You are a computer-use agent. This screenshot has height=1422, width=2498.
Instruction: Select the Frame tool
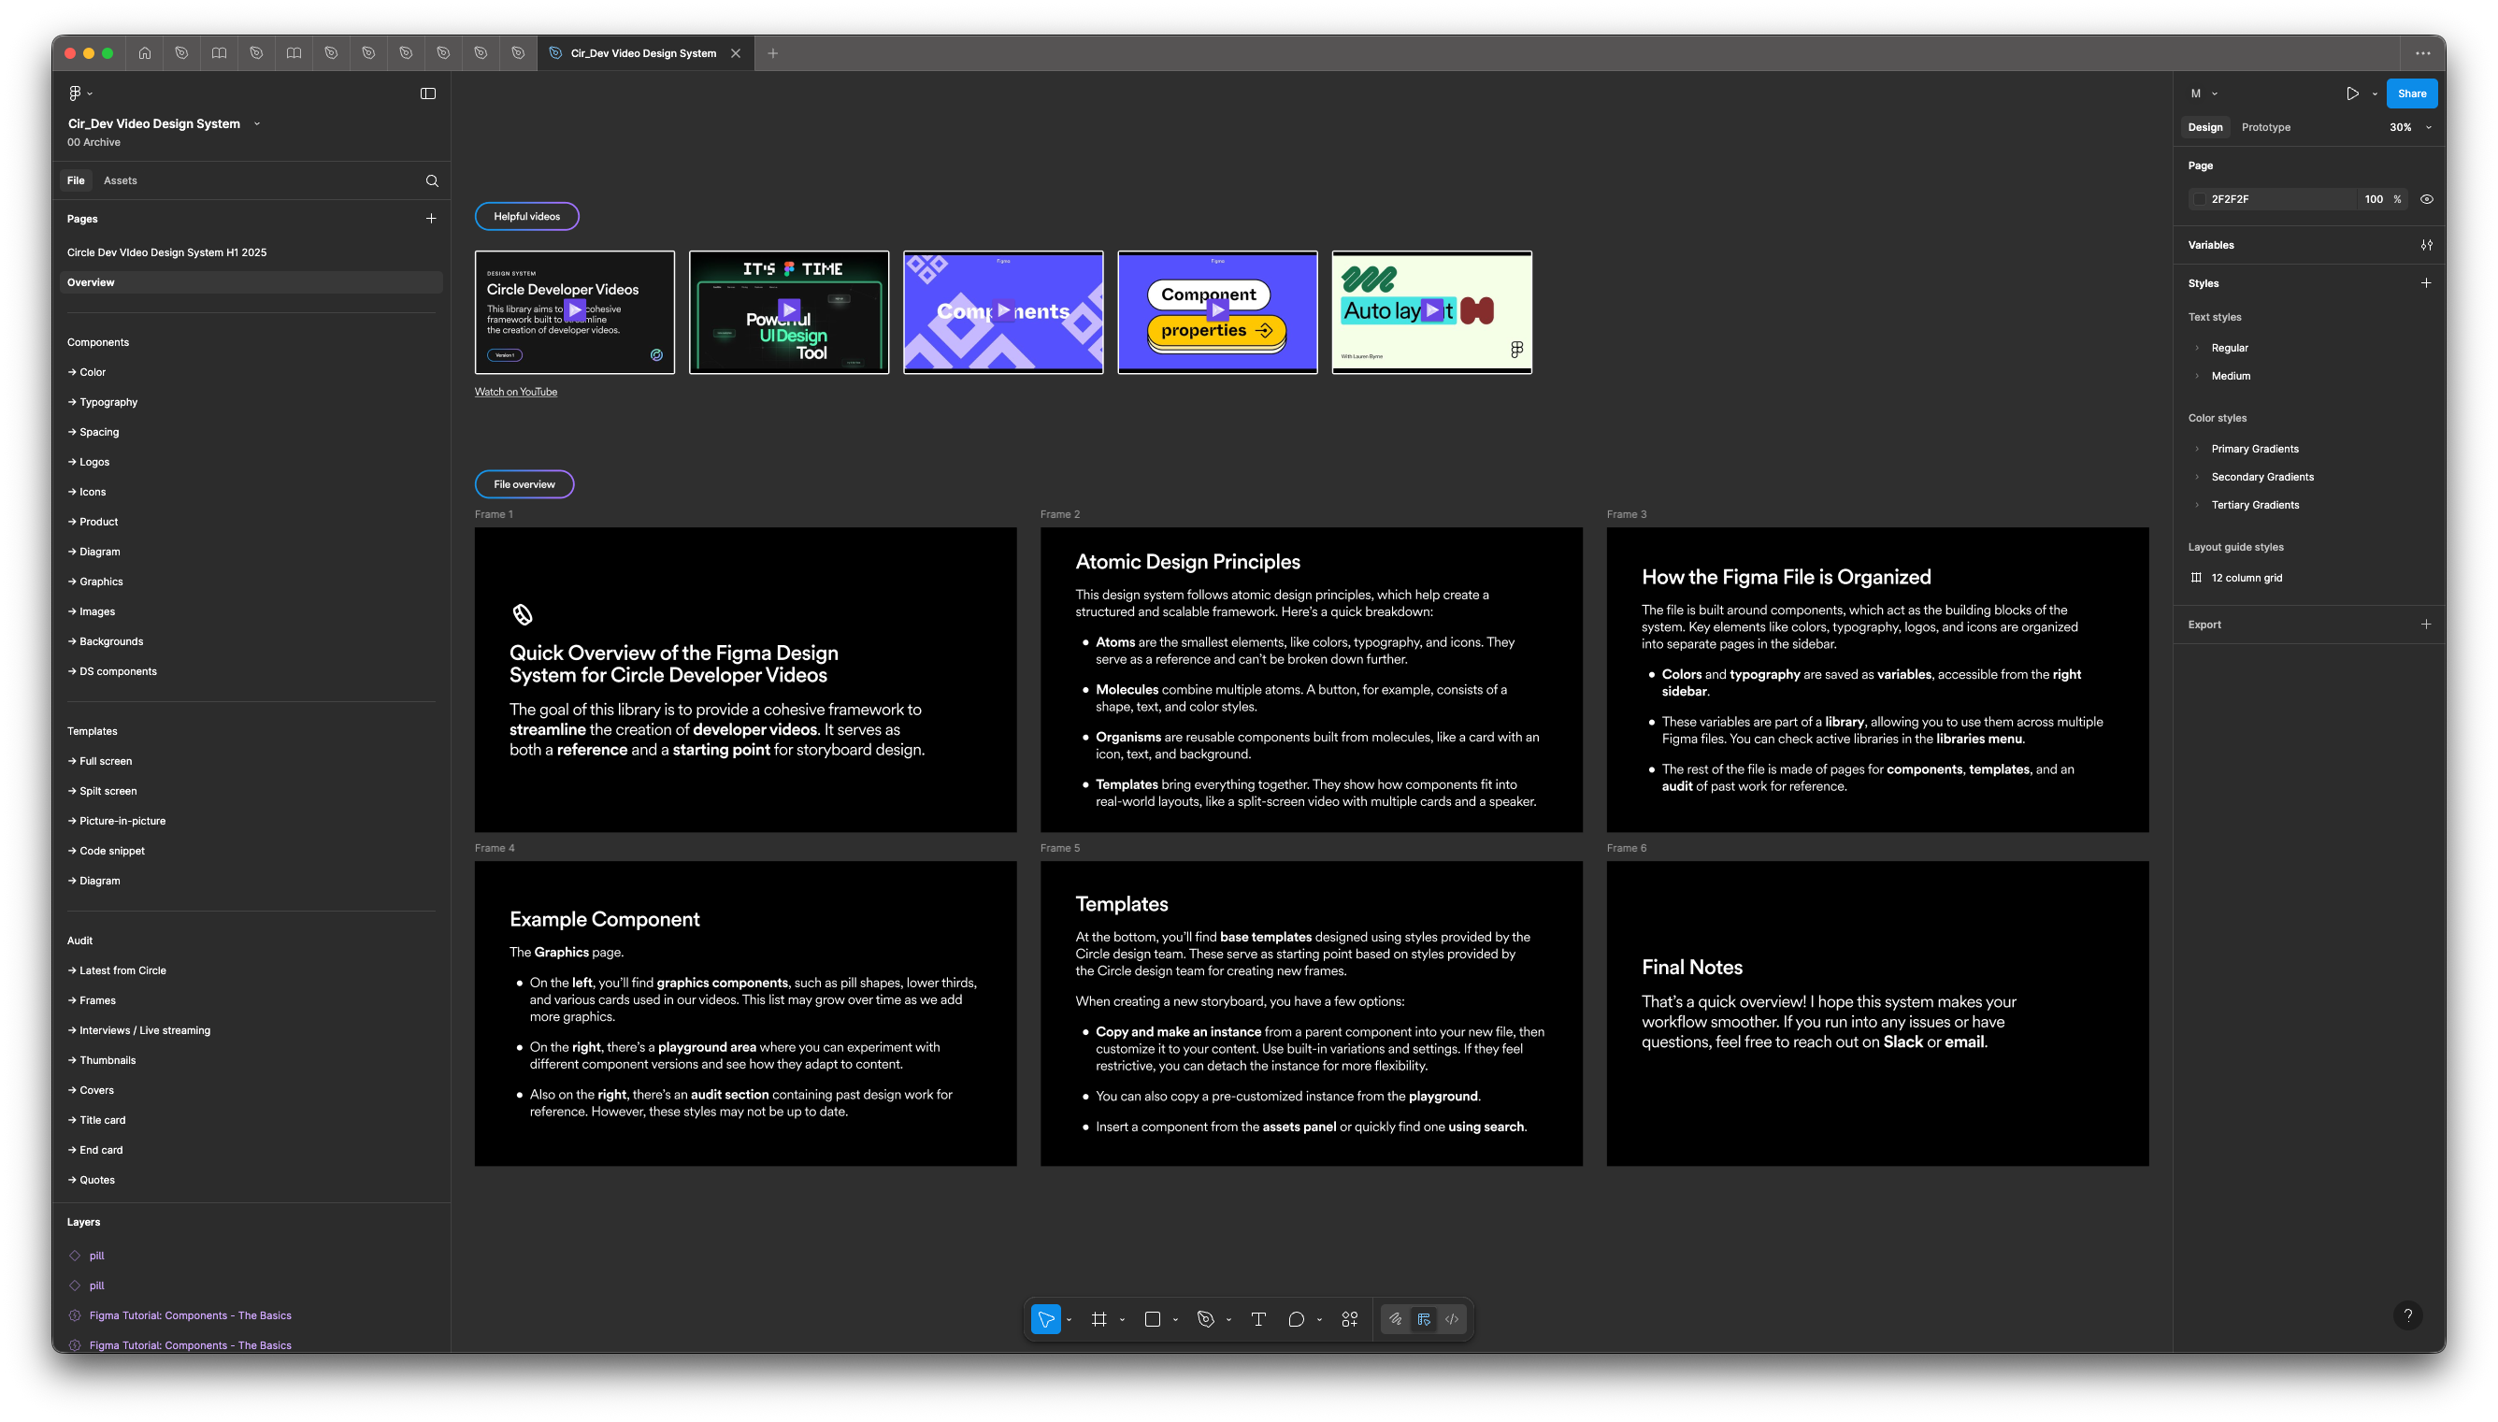coord(1098,1319)
